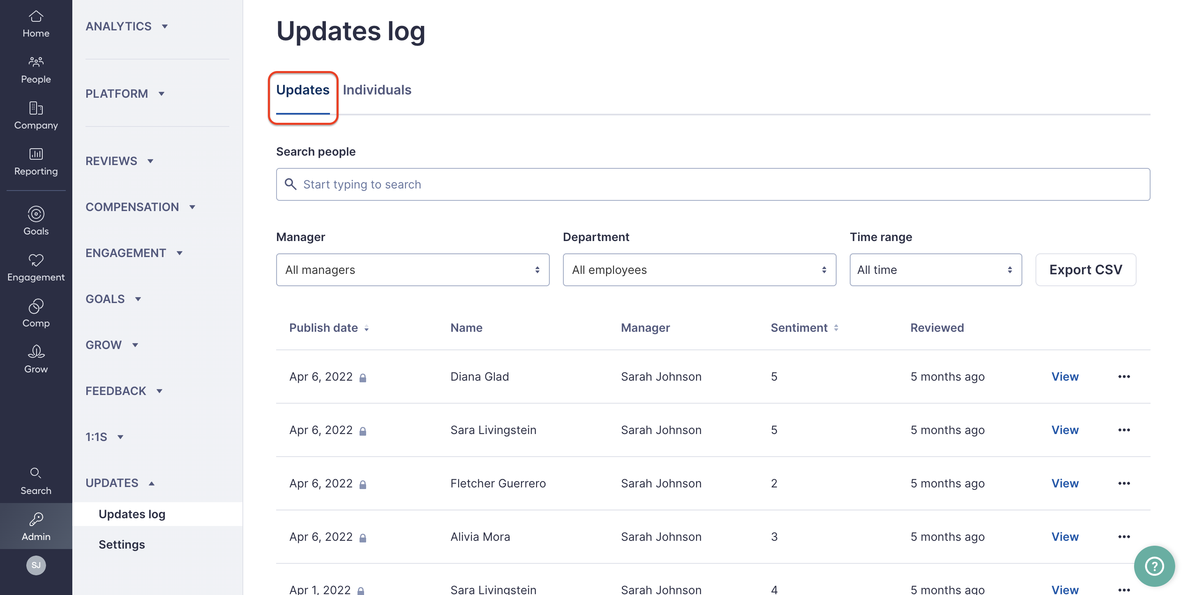Click lock icon on Alivia Mora row

pos(363,538)
